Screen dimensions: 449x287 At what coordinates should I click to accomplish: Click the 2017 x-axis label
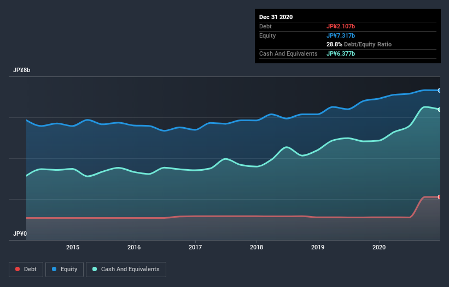(x=195, y=247)
